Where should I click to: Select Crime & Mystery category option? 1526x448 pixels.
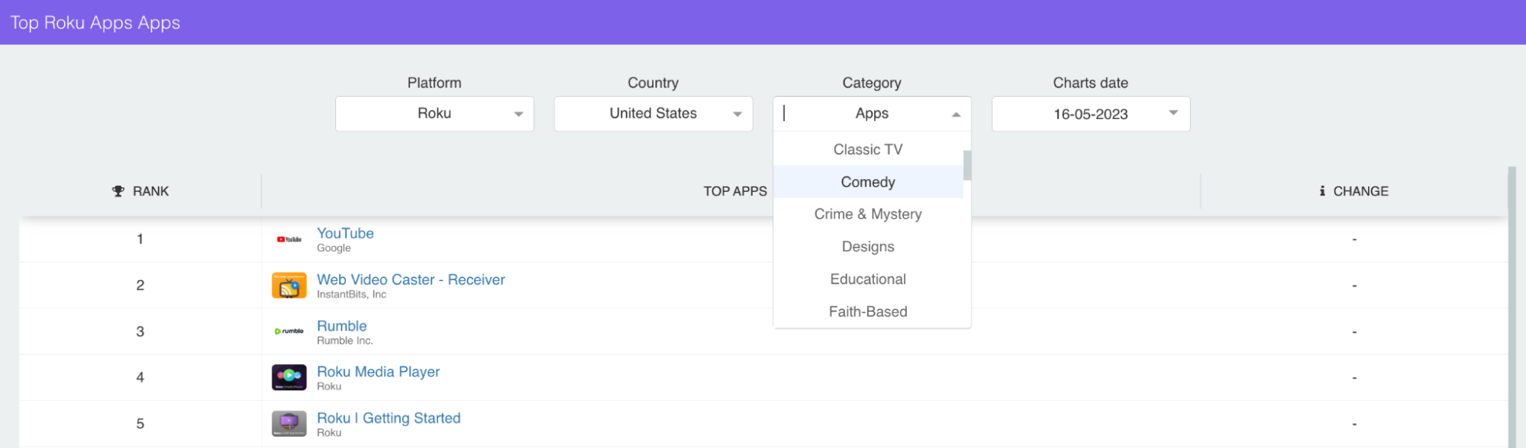[868, 214]
